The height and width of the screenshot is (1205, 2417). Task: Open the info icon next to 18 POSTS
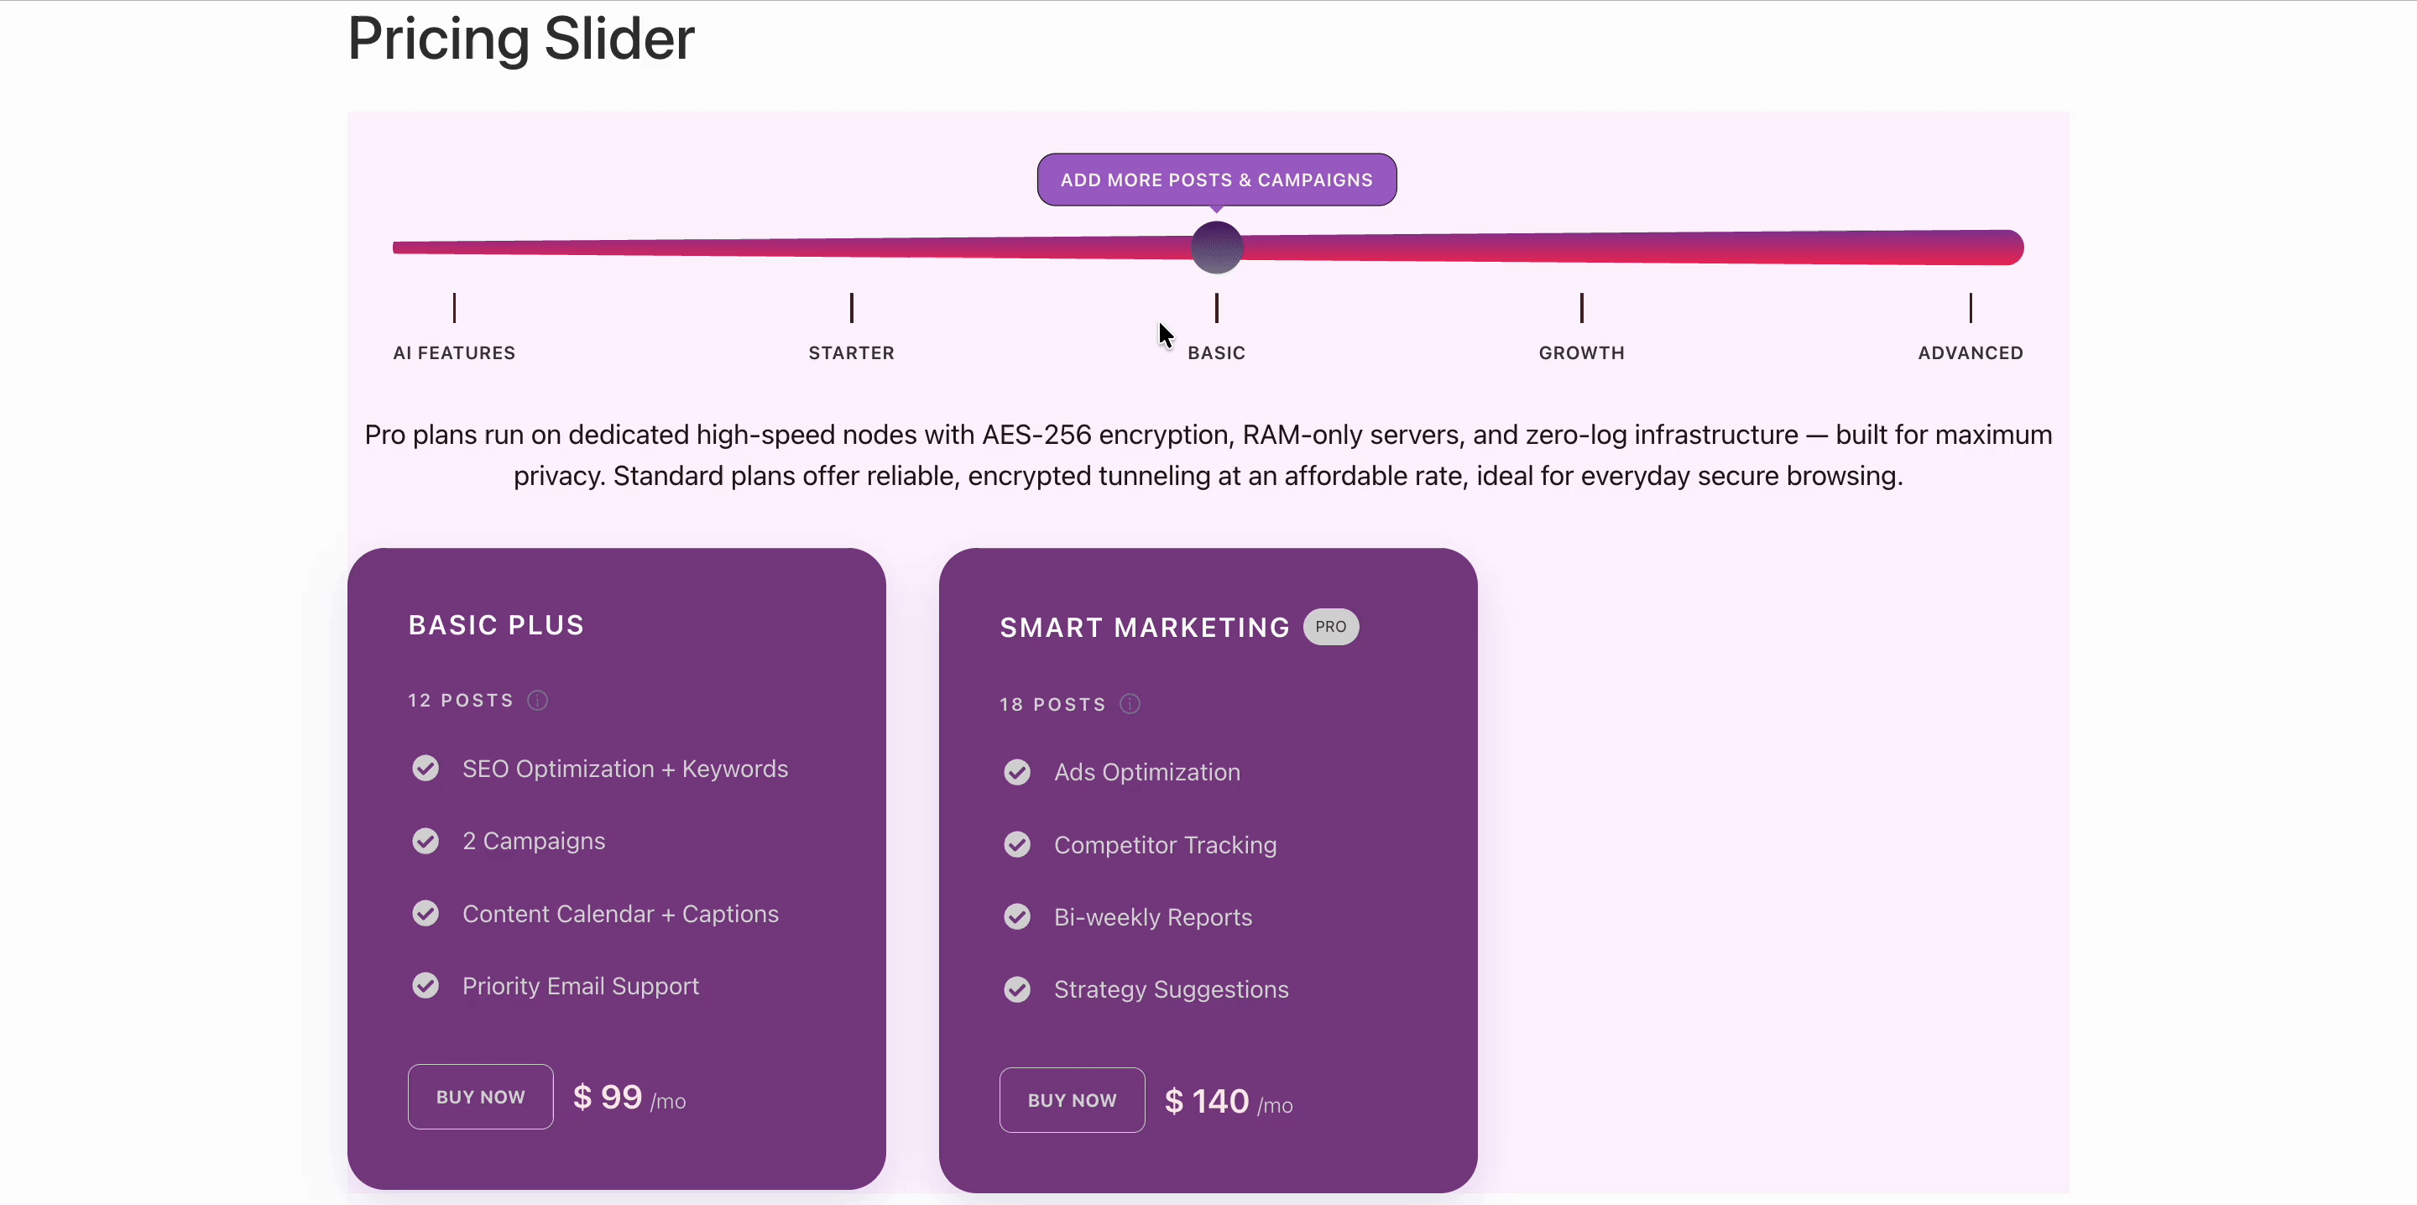point(1129,703)
